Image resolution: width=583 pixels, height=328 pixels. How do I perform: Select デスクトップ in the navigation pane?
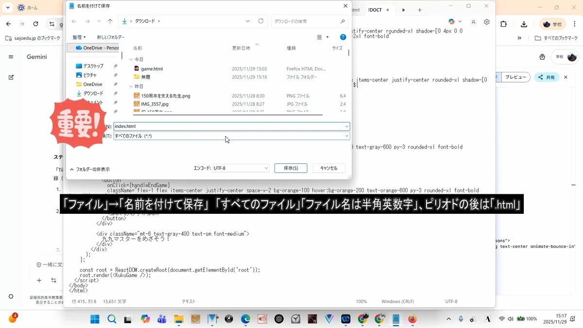(93, 66)
